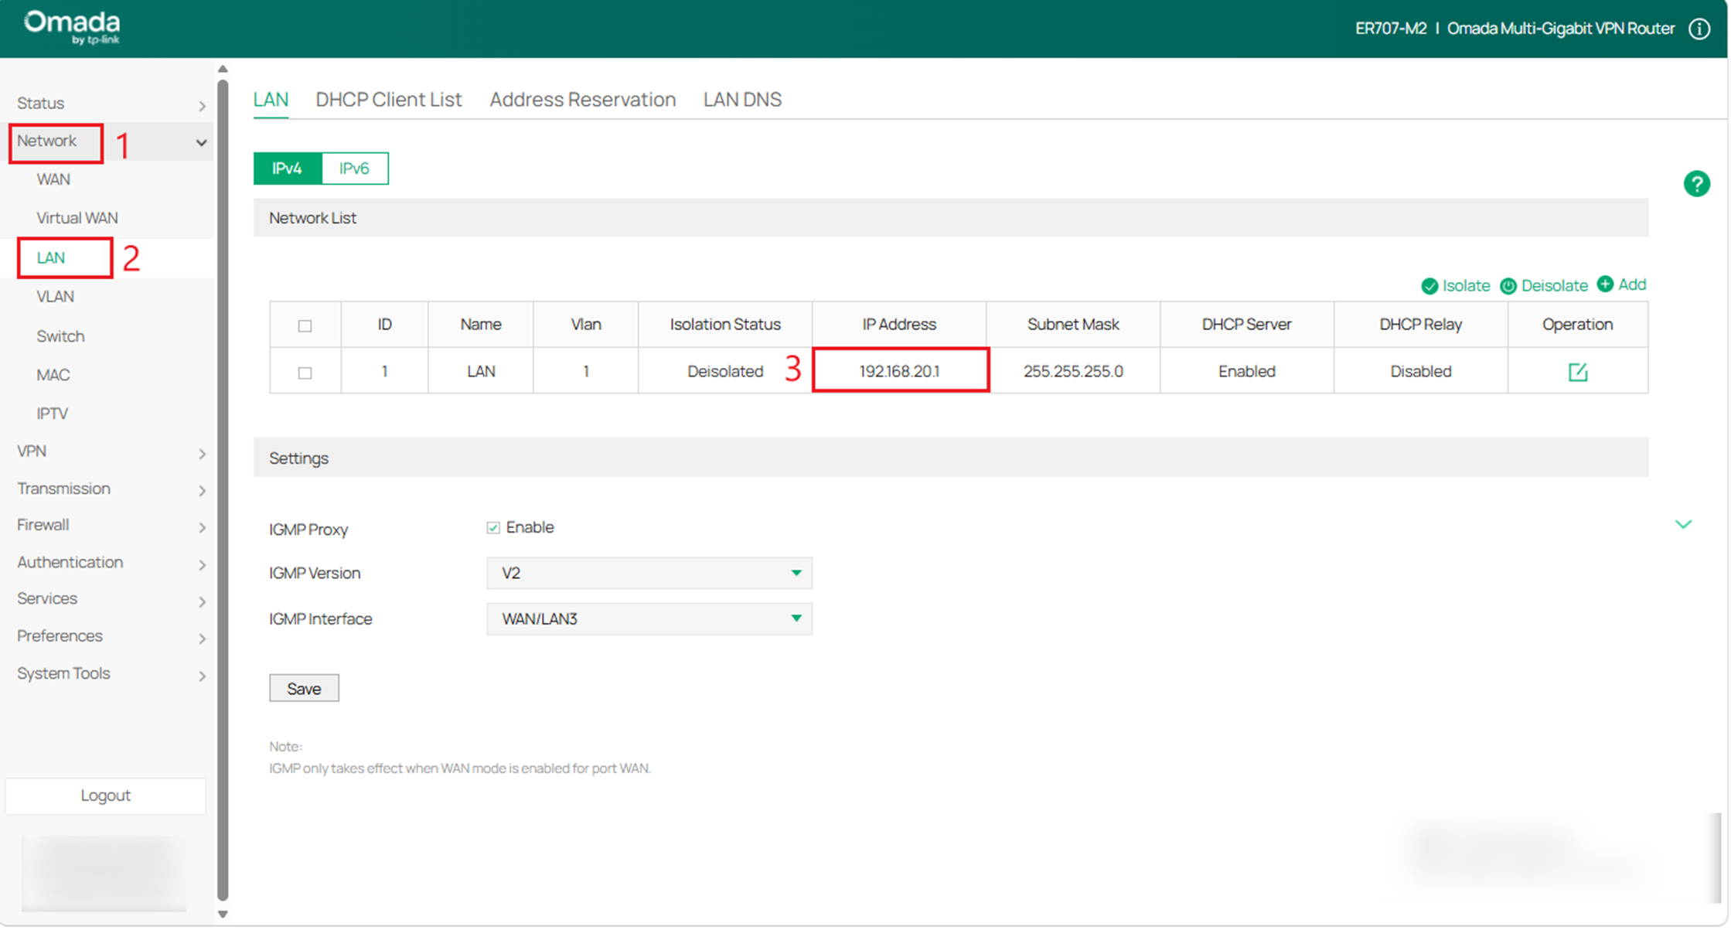Select the checkbox for the LAN network row
Viewport: 1731px width, 930px height.
(305, 371)
